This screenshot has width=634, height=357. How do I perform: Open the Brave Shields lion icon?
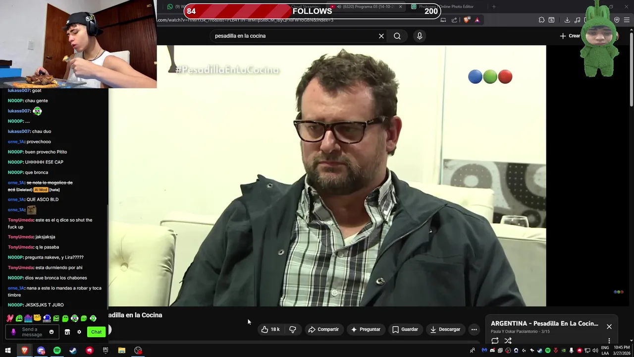pyautogui.click(x=467, y=20)
